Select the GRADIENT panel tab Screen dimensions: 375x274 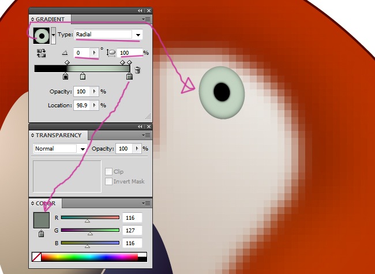point(50,19)
